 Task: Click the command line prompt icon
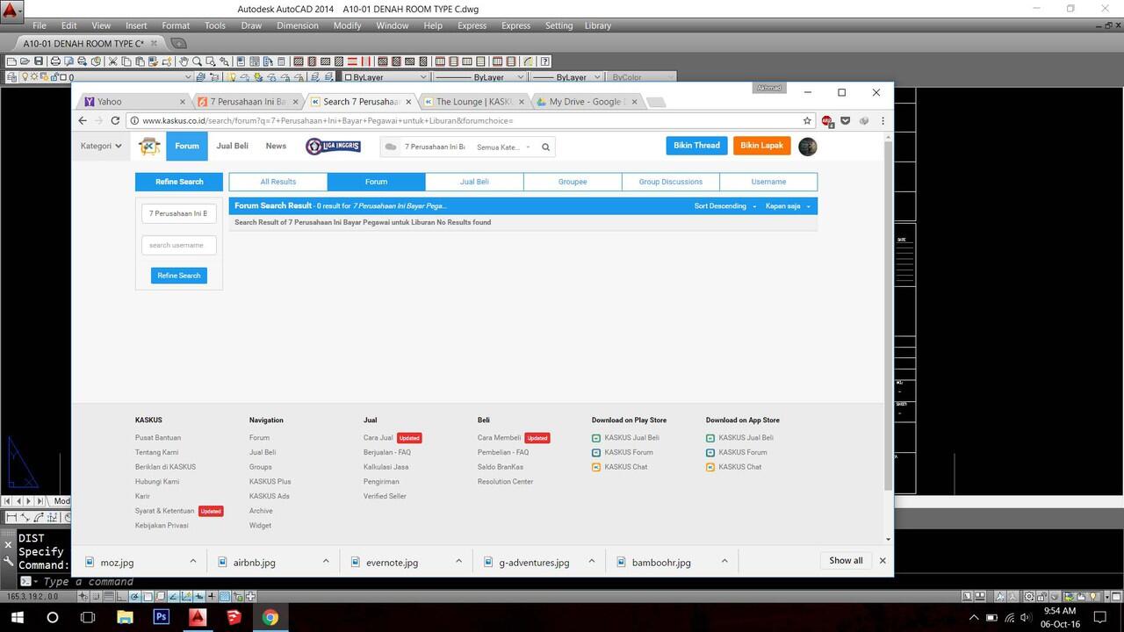click(x=26, y=581)
